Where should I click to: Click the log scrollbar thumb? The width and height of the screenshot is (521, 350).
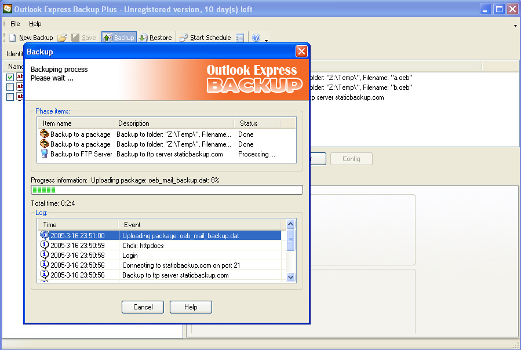point(290,239)
